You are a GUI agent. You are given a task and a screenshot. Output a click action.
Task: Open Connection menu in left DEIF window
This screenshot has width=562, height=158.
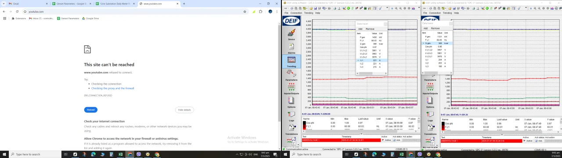tap(296, 13)
